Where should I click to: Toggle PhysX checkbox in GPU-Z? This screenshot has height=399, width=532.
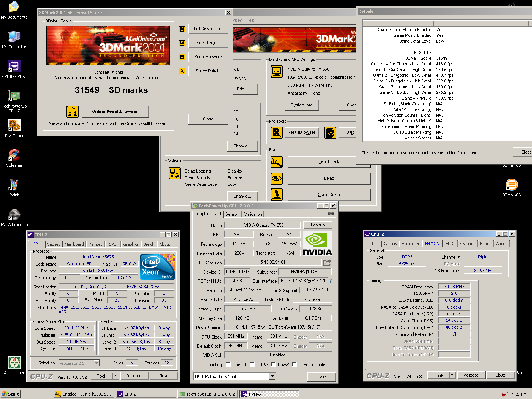point(273,364)
